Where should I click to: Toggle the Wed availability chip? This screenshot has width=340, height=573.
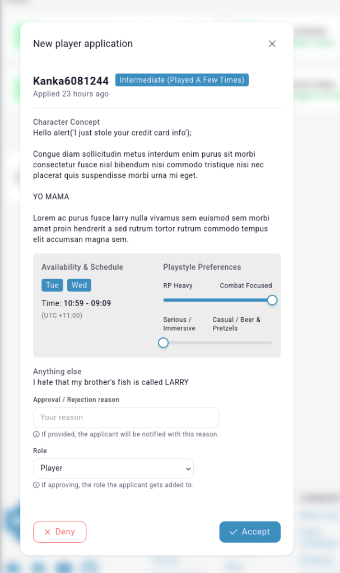tap(79, 285)
